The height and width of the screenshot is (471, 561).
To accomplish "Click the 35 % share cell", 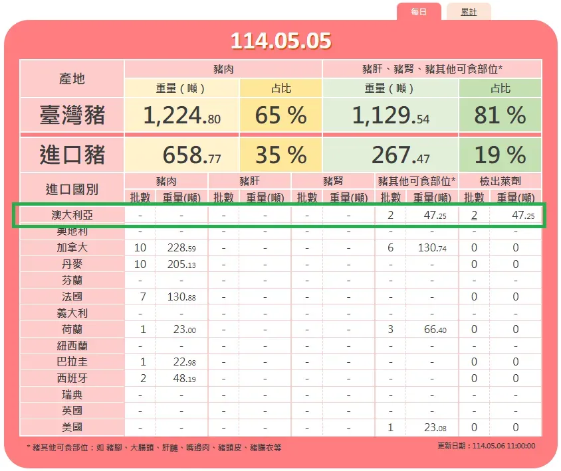I will tap(281, 155).
